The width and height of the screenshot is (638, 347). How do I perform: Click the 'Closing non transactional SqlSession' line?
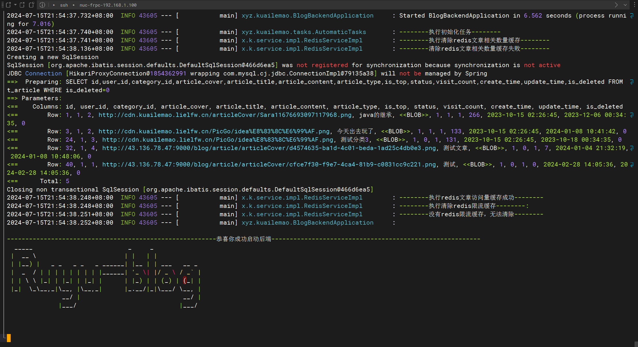point(190,189)
